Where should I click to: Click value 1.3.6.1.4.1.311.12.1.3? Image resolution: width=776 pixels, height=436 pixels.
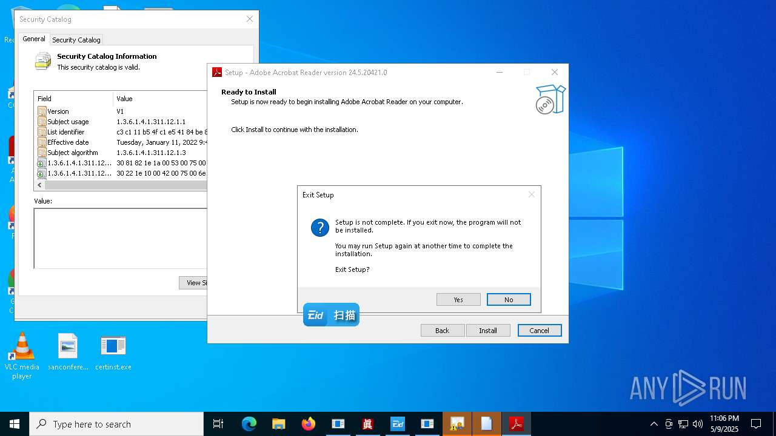coord(151,153)
